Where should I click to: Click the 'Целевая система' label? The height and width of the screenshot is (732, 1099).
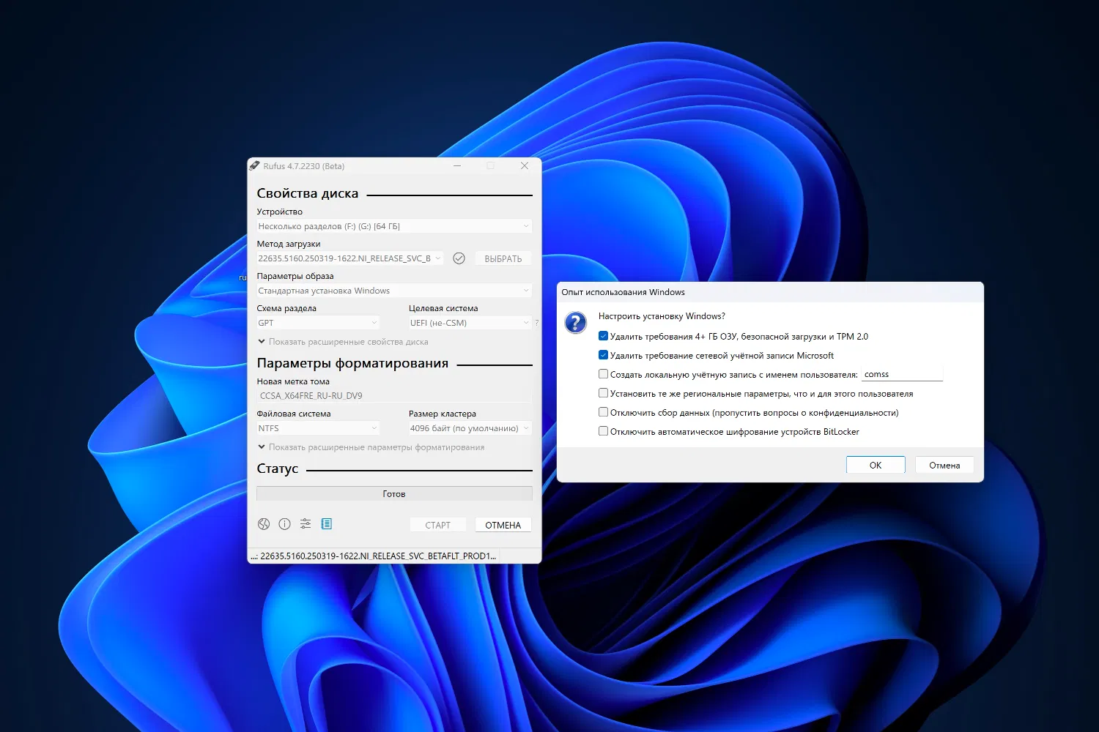tap(443, 308)
